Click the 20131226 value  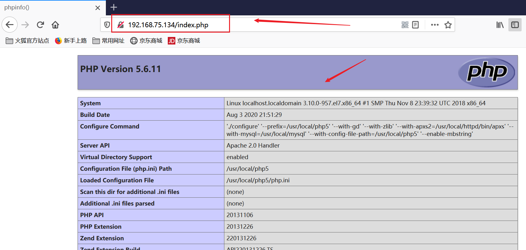(240, 227)
